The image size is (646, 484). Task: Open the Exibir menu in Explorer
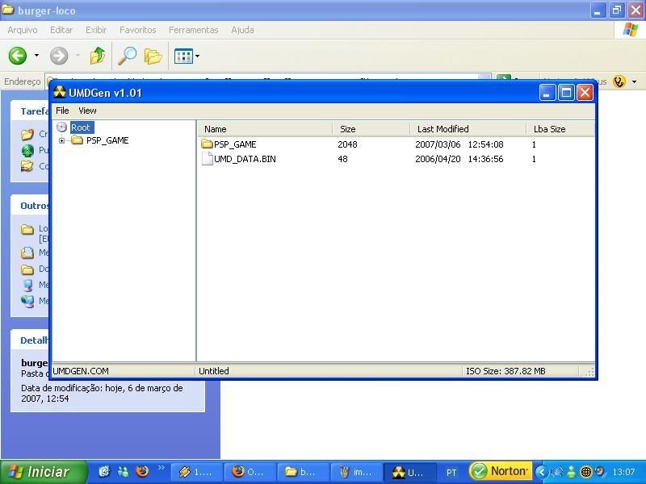tap(96, 30)
